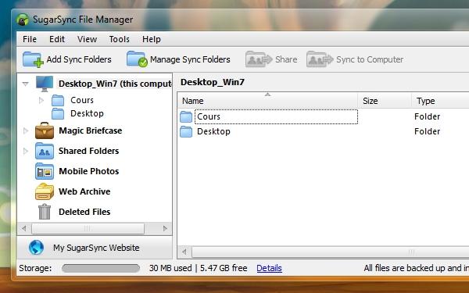Click the My SugarSync Website text
Screen dimensions: 469x293
pyautogui.click(x=96, y=248)
